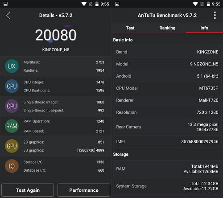223x198 pixels.
Task: Tap the yellow GPU category icon
Action: (12, 146)
